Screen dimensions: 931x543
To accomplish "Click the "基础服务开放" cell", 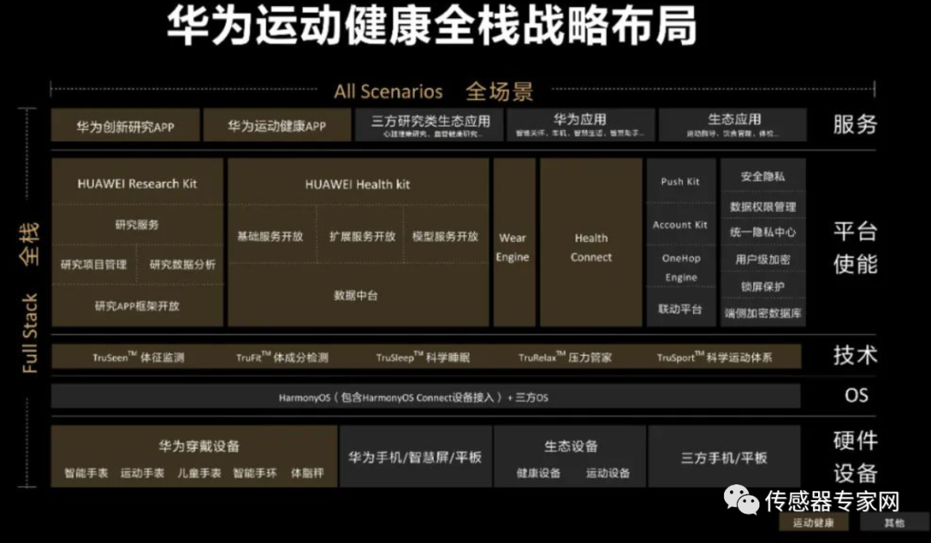I will click(270, 236).
